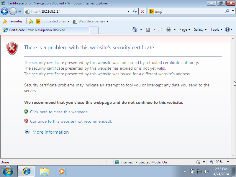Print the page using the printer icon
Screen dimensions: 236x177
168,29
